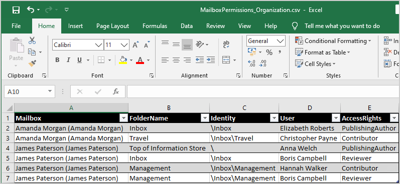Open the User column filter dropdown

335,118
